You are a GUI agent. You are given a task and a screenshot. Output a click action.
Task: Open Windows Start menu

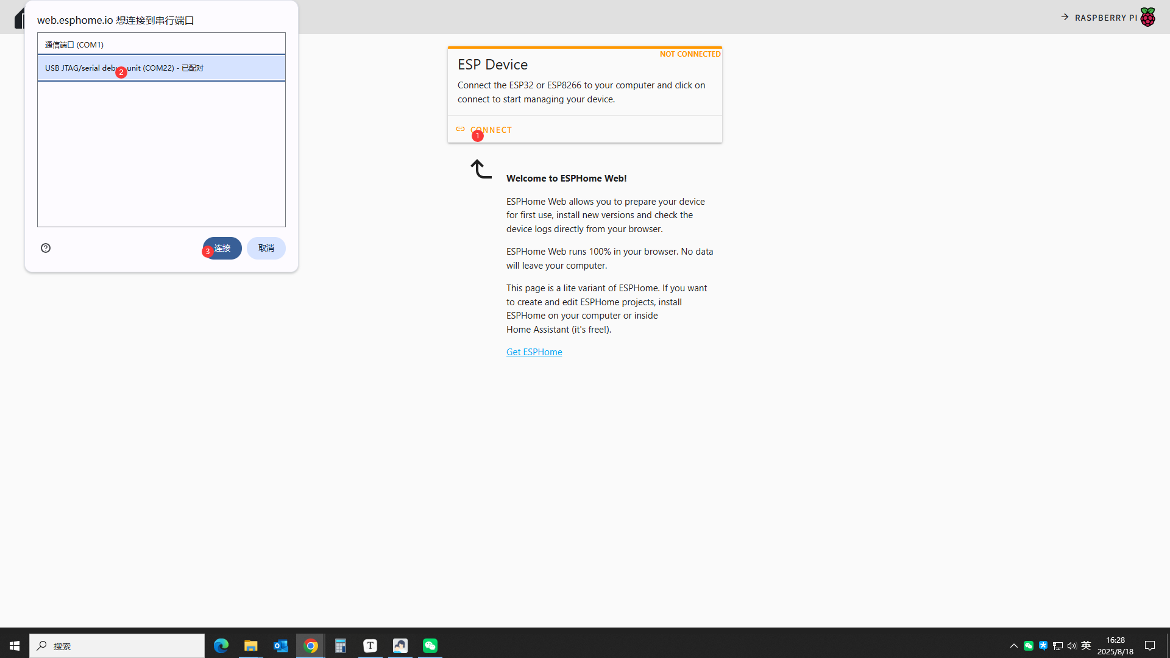click(x=15, y=646)
